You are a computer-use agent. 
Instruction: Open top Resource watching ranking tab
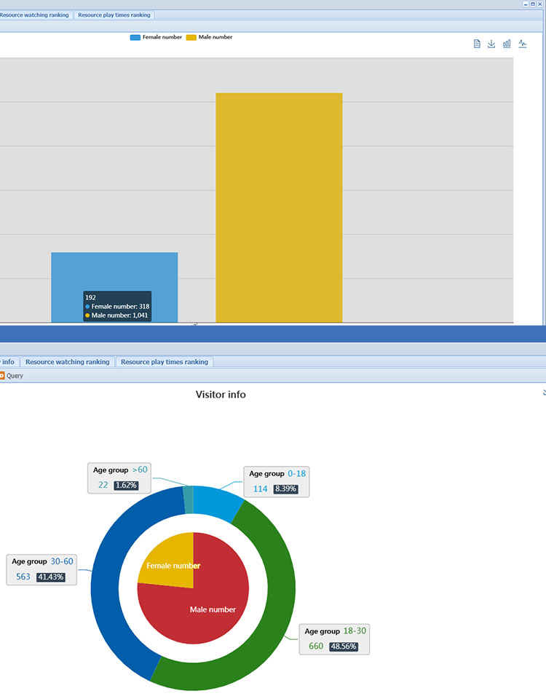coord(34,15)
